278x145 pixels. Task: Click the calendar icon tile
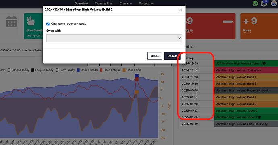[12, 22]
